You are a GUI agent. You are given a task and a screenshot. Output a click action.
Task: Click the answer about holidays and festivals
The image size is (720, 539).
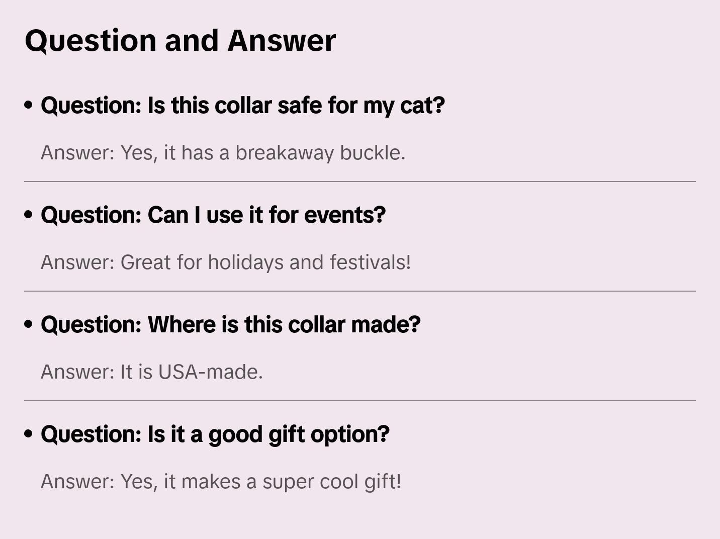[226, 262]
